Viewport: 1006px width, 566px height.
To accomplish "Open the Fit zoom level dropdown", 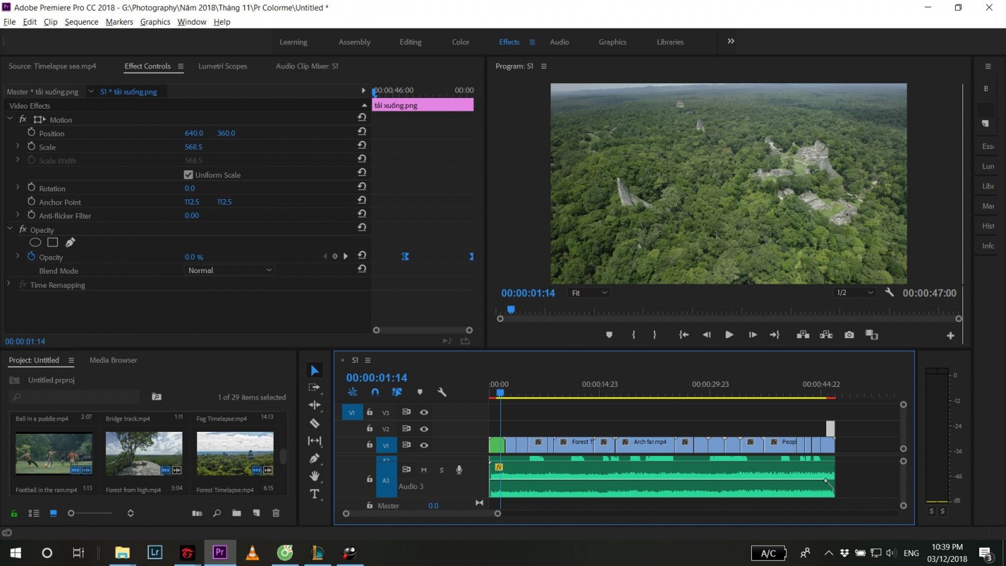I will [x=589, y=293].
